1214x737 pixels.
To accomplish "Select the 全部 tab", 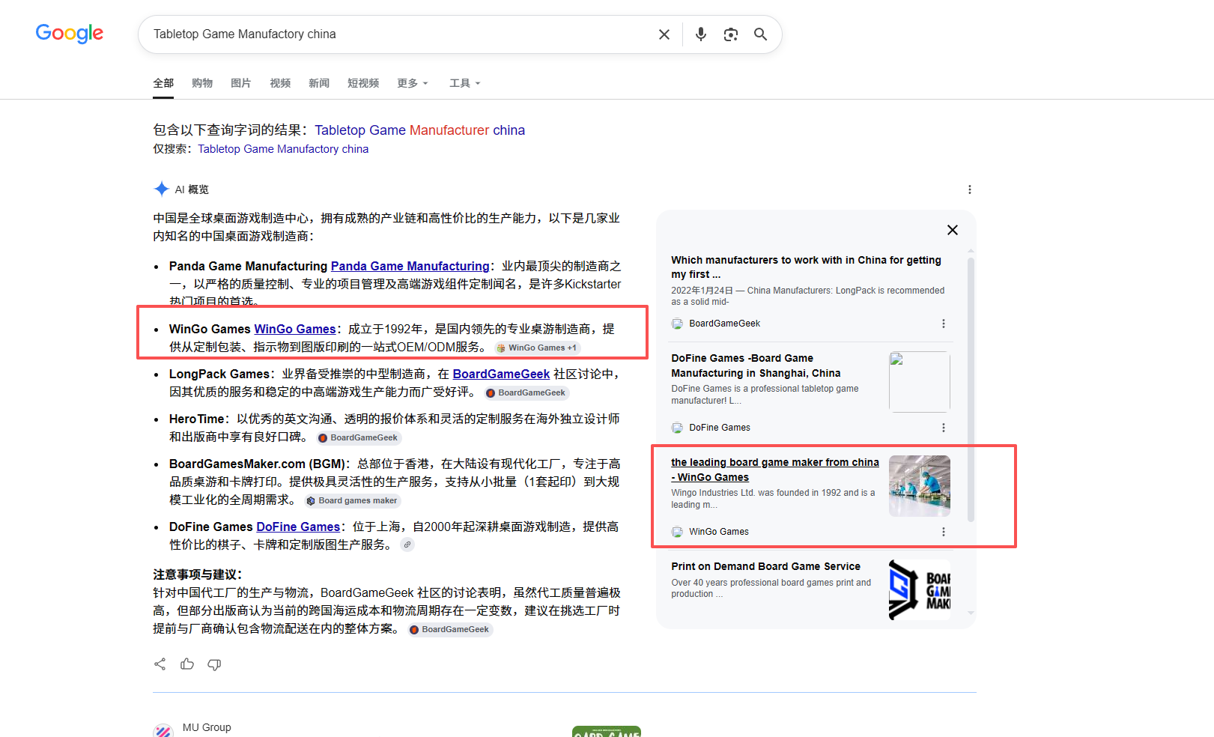I will pos(163,83).
